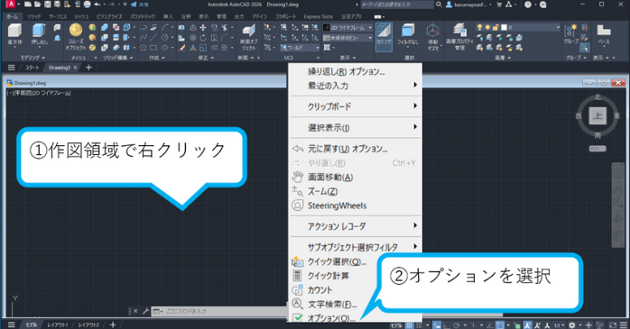This screenshot has width=630, height=329.
Task: Open 画層プロパティ管理 layer manager
Action: (459, 36)
